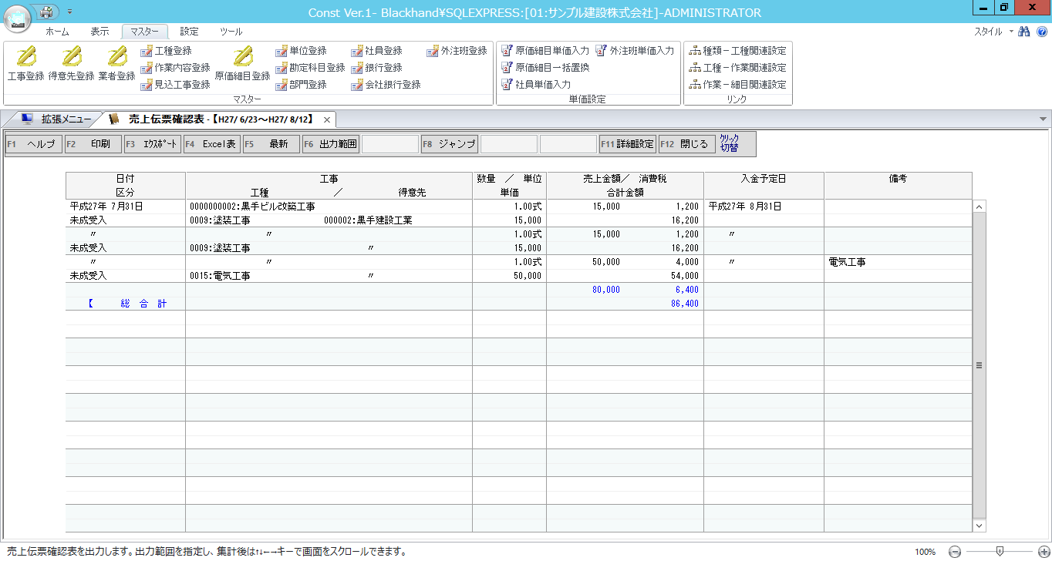Screen dimensions: 1052x561
Task: Open 工事登録 master registration
Action: (25, 63)
